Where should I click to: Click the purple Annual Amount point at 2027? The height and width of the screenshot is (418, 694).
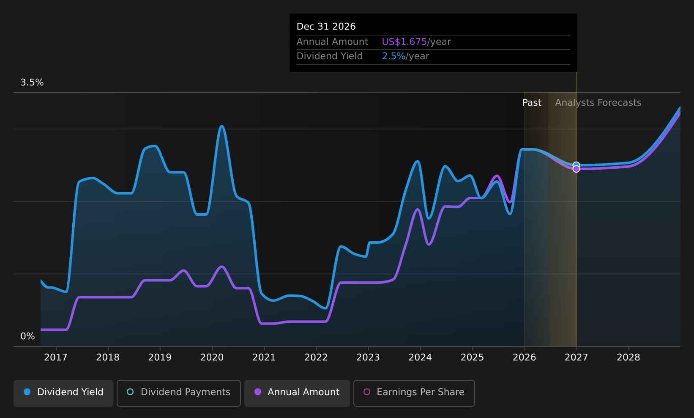[576, 169]
